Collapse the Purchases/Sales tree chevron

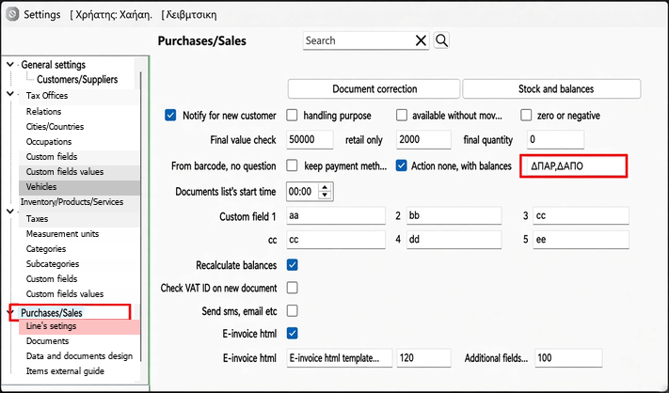pos(10,313)
